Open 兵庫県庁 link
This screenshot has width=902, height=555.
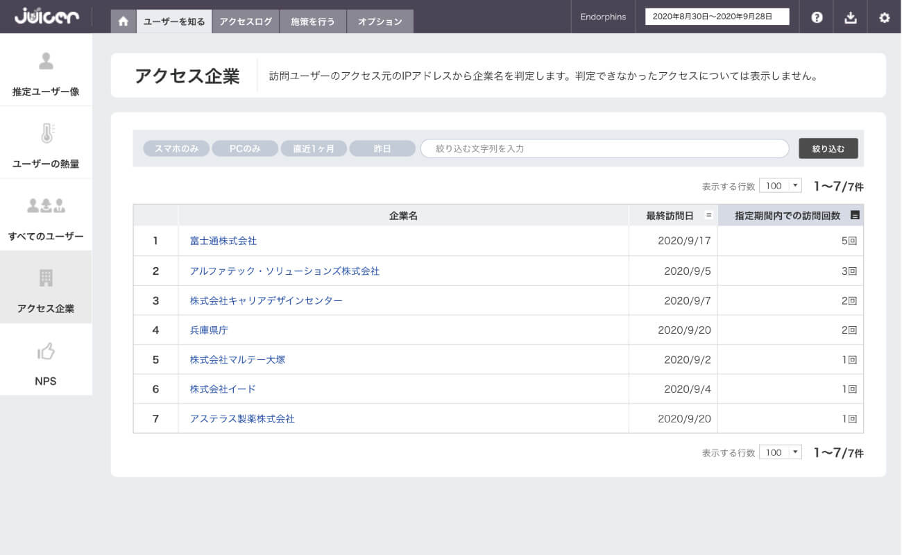(x=209, y=330)
